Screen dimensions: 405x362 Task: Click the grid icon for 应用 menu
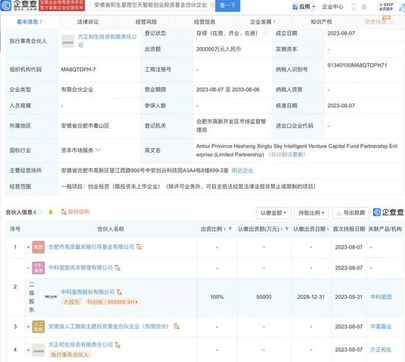click(293, 7)
